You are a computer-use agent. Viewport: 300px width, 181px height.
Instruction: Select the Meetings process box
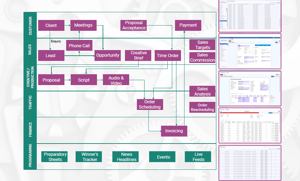[x=83, y=25]
